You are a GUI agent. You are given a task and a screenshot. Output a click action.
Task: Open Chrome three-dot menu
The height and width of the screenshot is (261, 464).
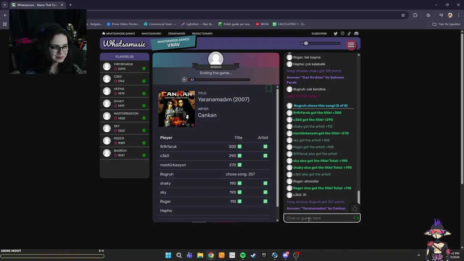click(459, 15)
